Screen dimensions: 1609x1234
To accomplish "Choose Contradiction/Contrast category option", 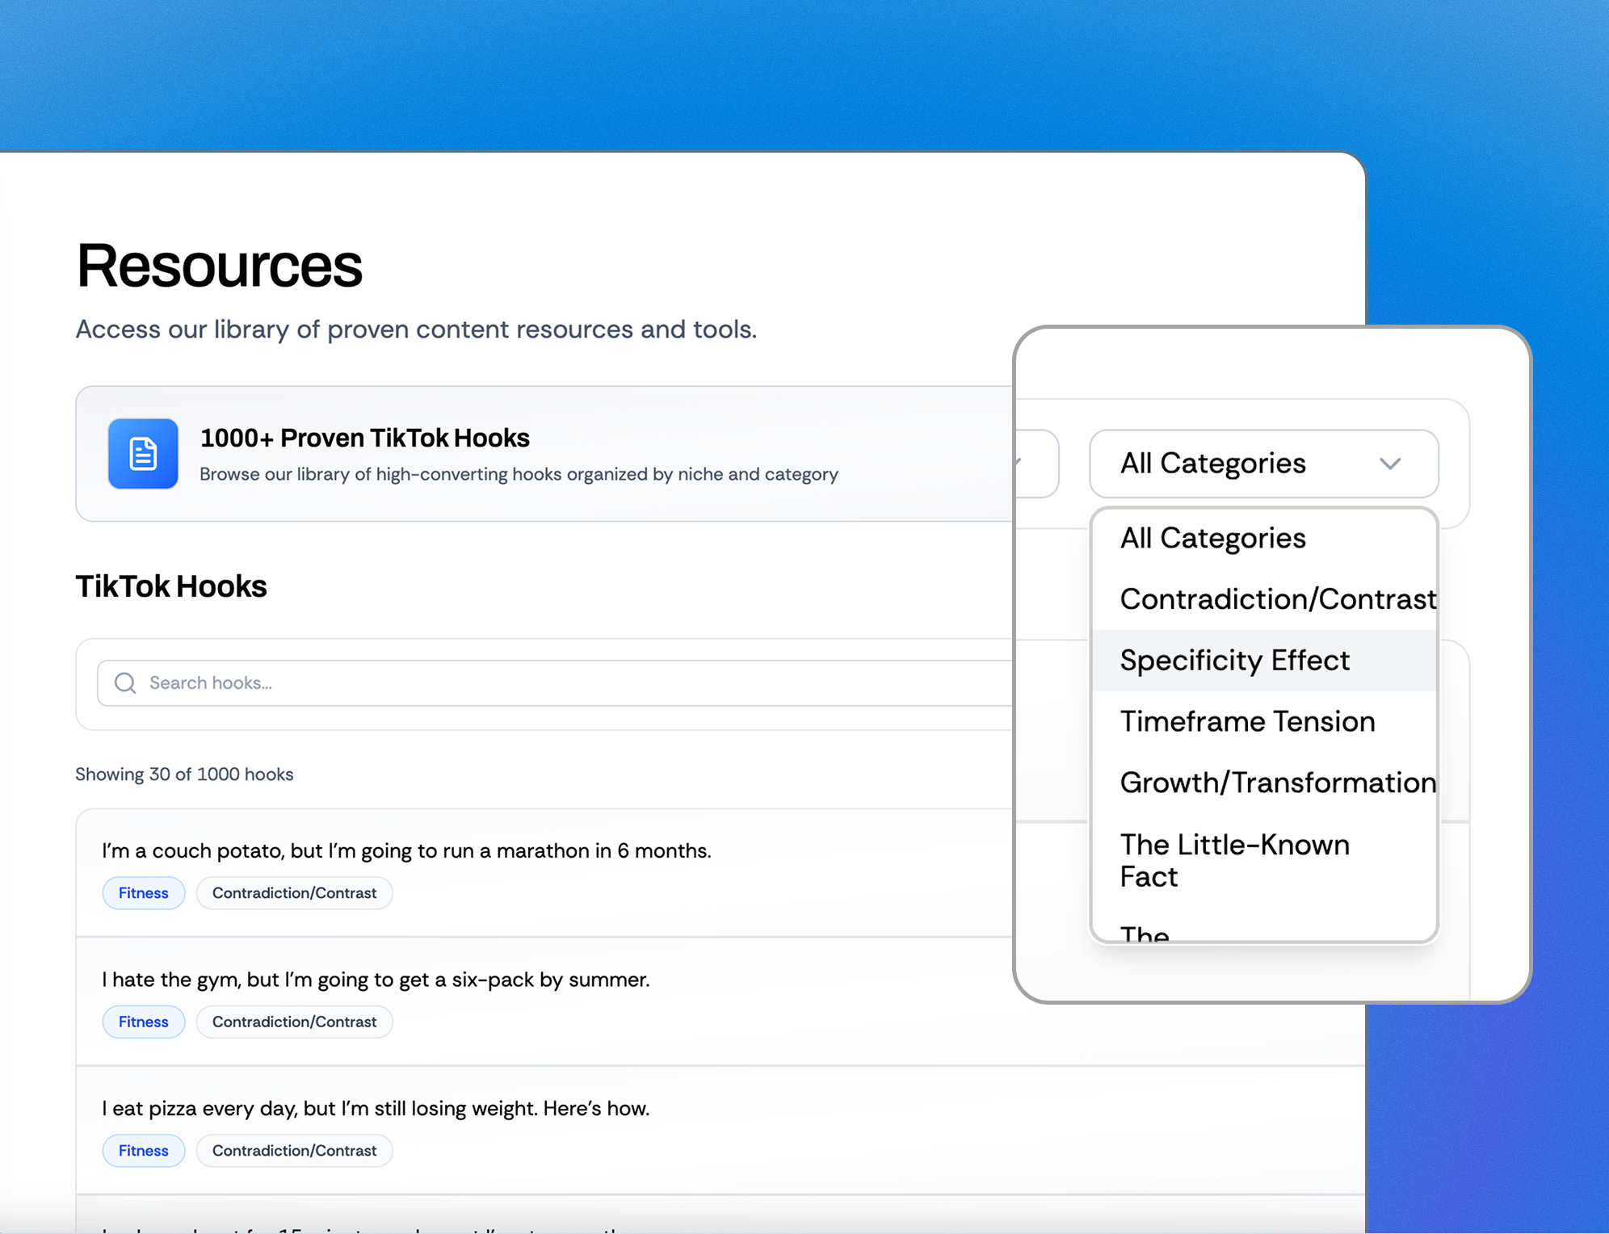I will 1277,599.
